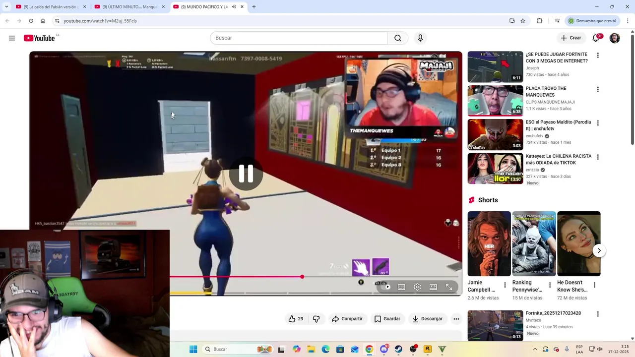
Task: Mute the MUNDO PACIFICO tab audio icon
Action: pos(234,7)
